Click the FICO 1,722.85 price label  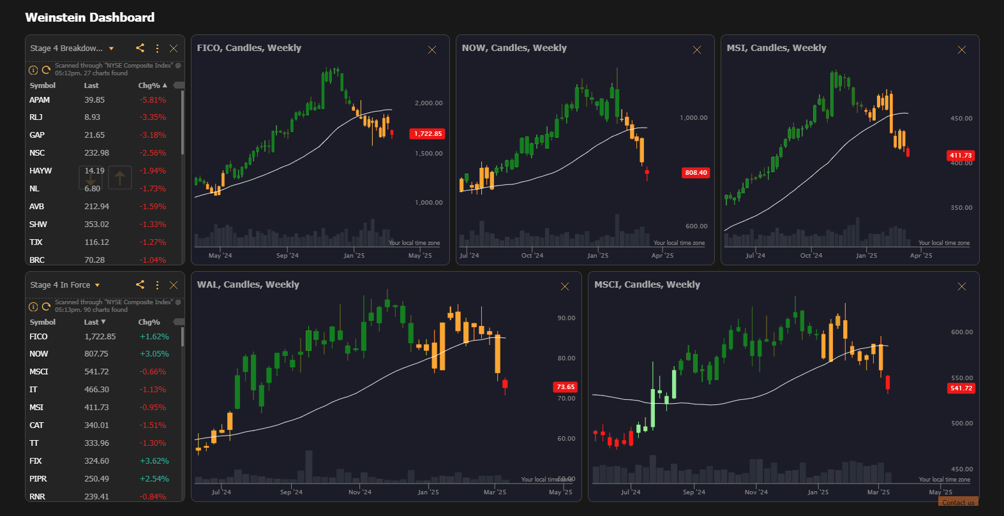(428, 134)
